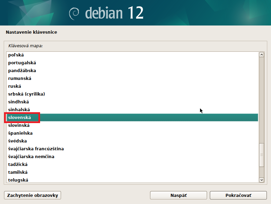Pick the rumunská keyboard map
Image resolution: width=271 pixels, height=204 pixels.
click(20, 79)
